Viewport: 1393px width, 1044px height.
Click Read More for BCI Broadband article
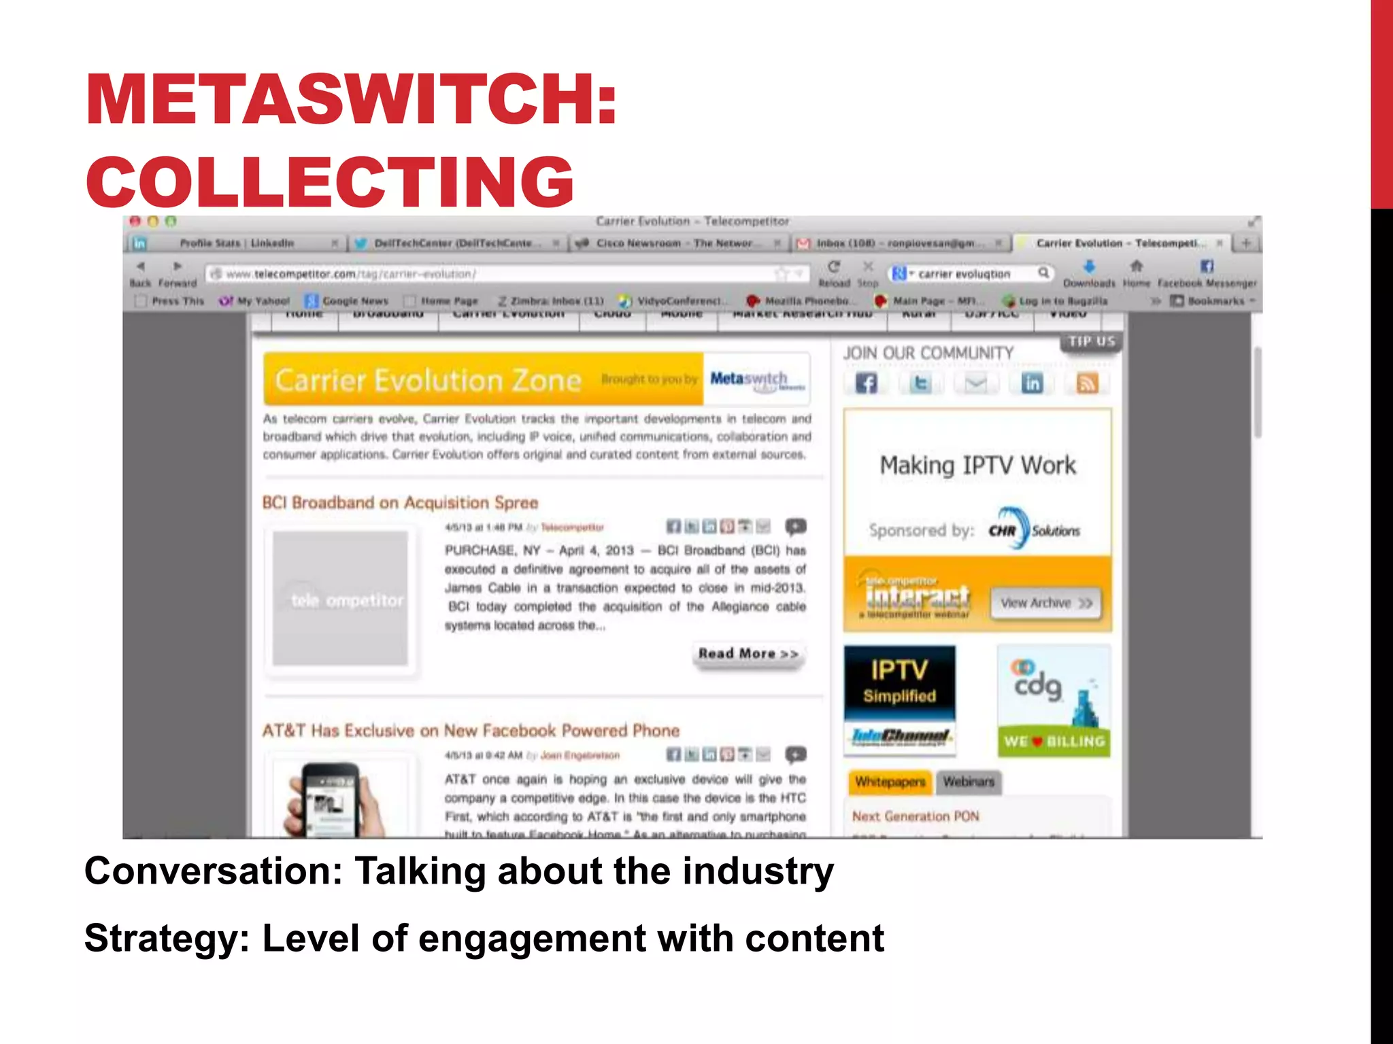[x=748, y=654]
